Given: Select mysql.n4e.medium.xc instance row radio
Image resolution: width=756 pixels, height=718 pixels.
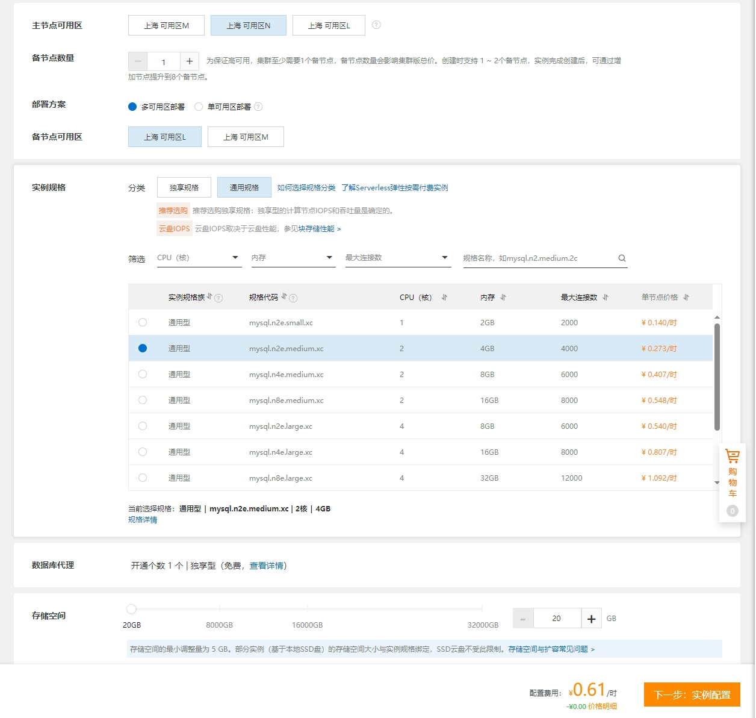Looking at the screenshot, I should [143, 374].
